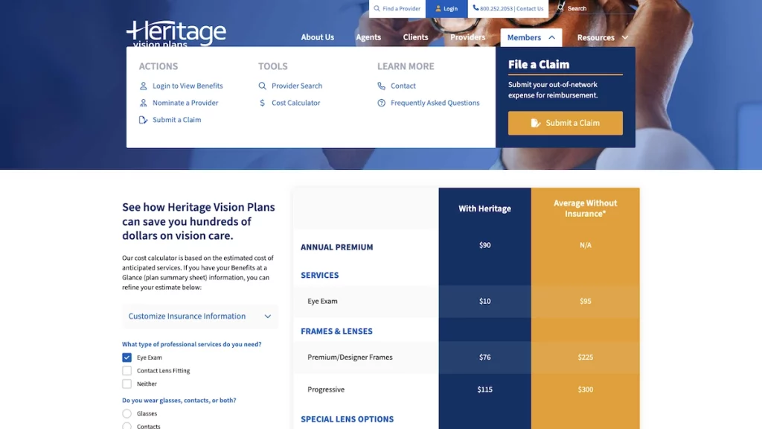Expand the Resources menu

point(603,37)
